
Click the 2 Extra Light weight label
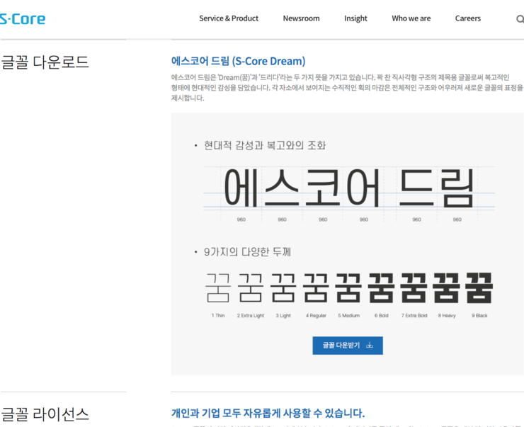click(250, 315)
